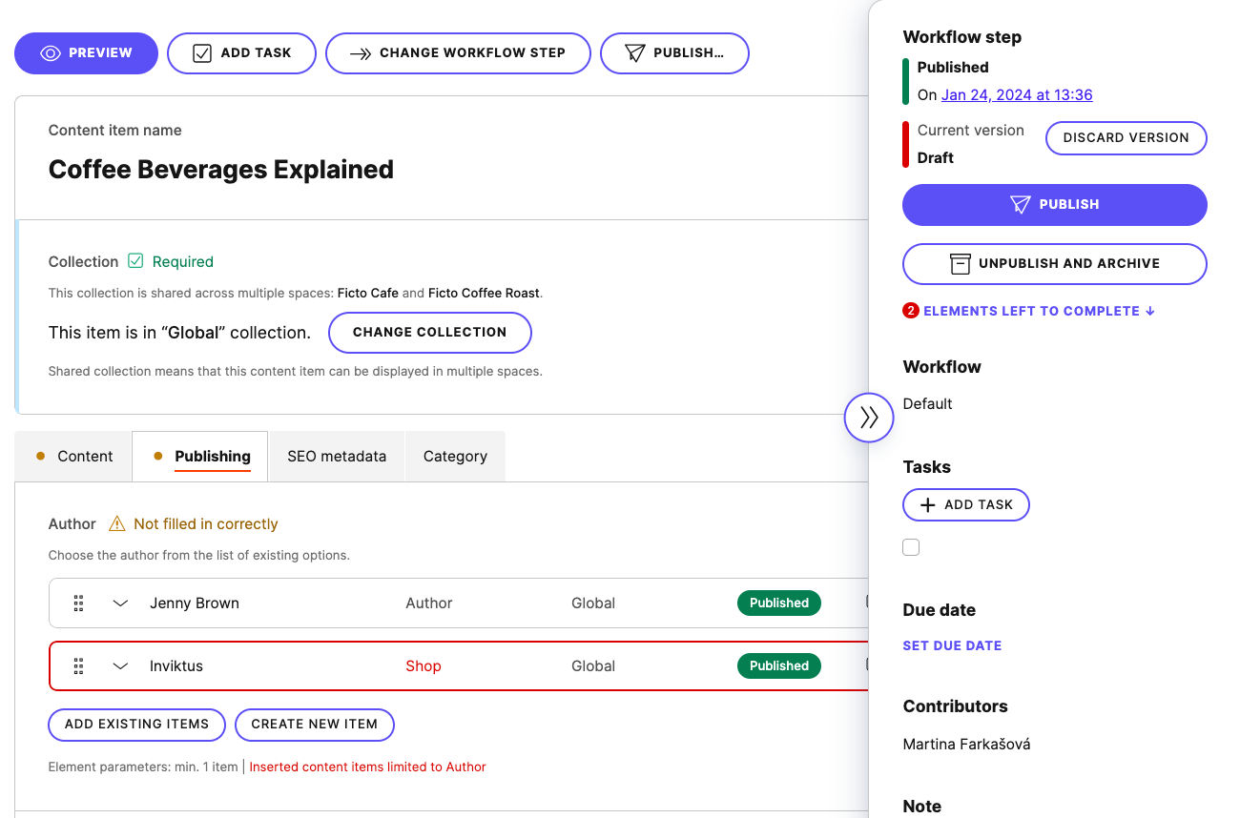Expand the Inviktus linked item
Screen dimensions: 1240x818
pos(120,665)
